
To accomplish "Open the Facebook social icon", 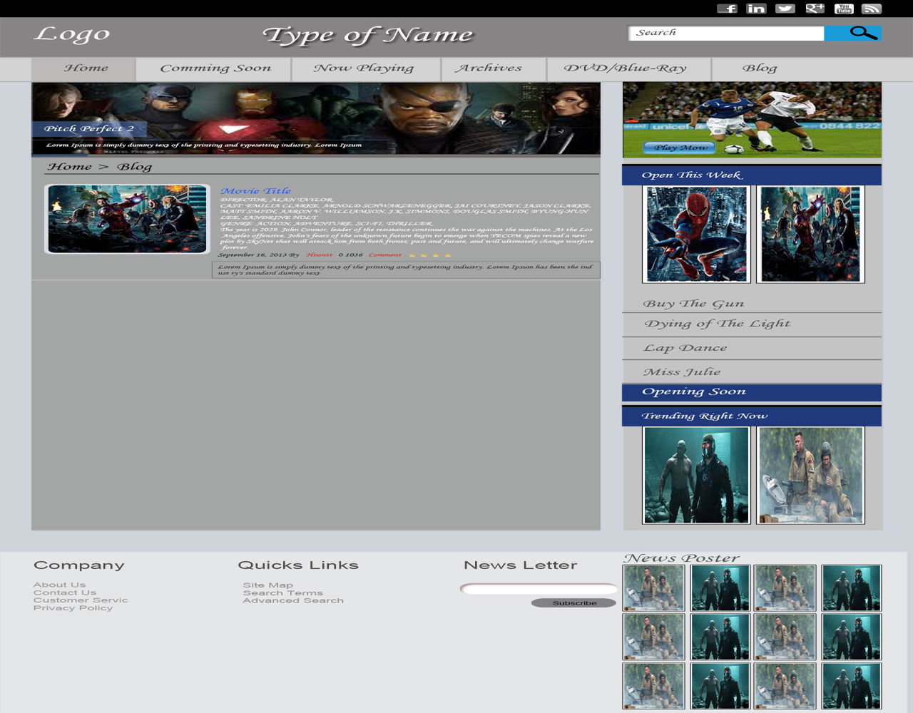I will (727, 9).
